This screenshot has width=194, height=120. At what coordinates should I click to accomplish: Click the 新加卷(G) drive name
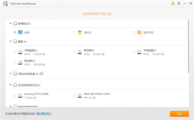point(30,61)
